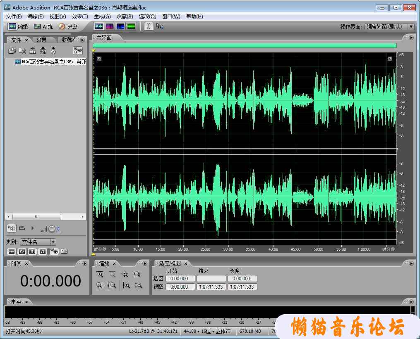Screen dimensions: 420x339
Task: Click the Close File icon with X
Action: (22, 50)
